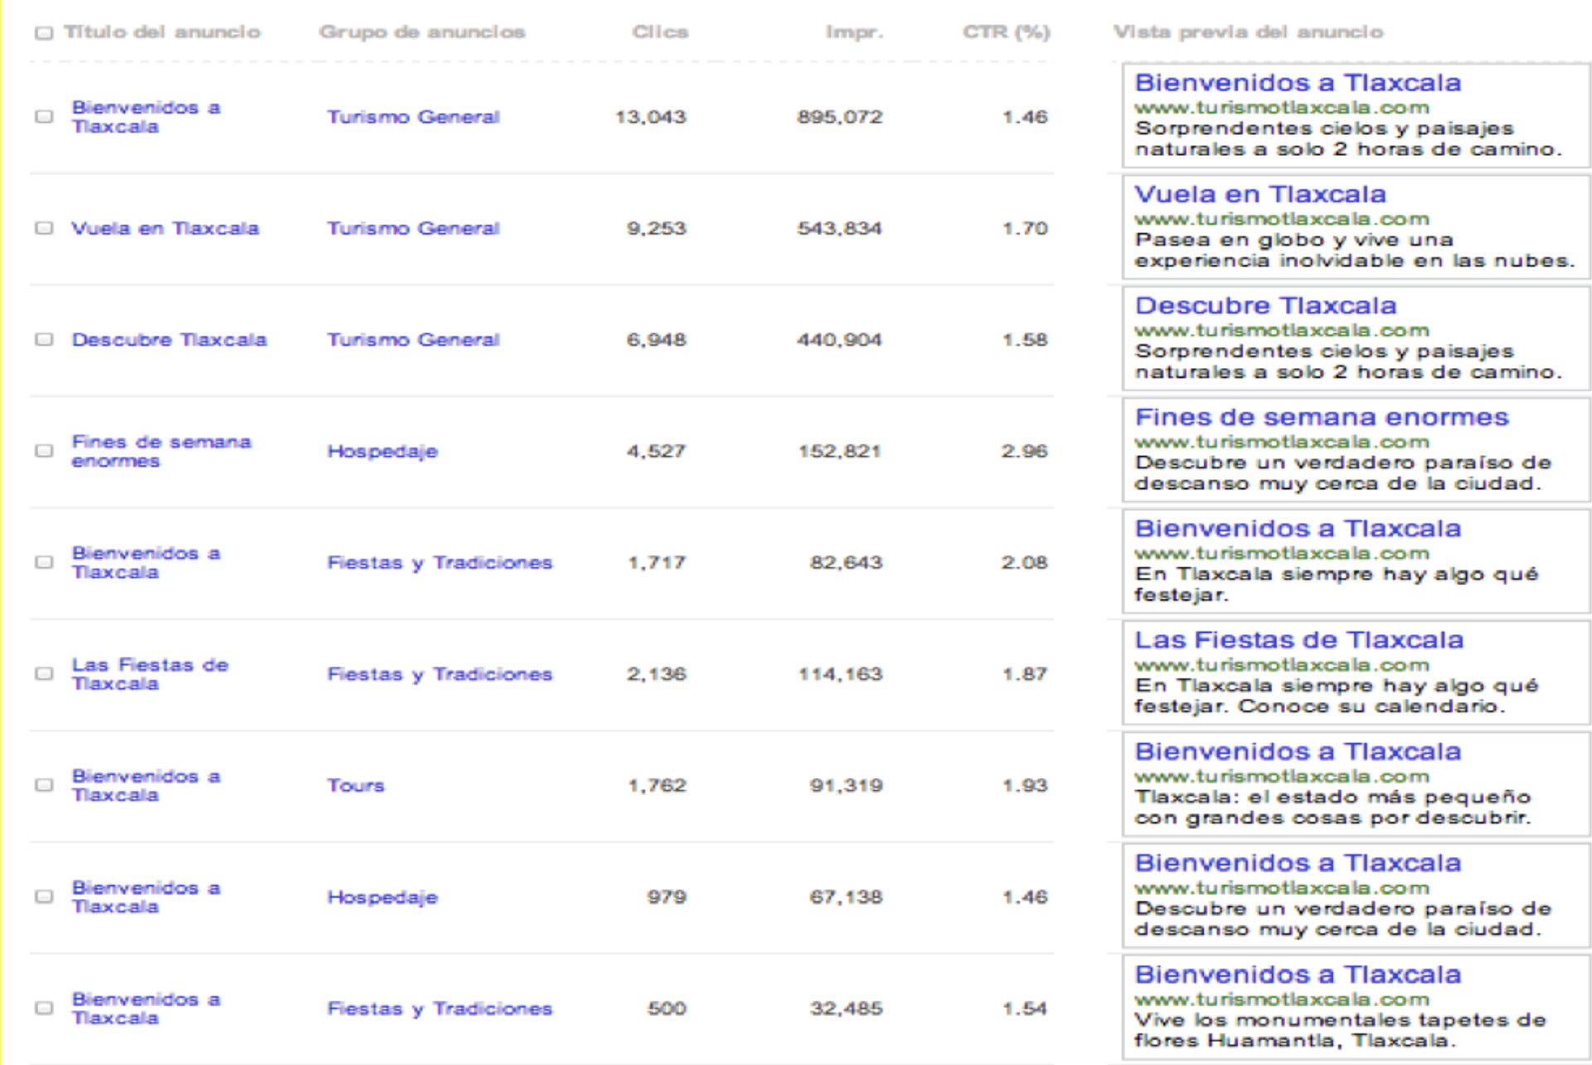Sort the table by Clics header
The height and width of the screenshot is (1065, 1592).
coord(660,32)
